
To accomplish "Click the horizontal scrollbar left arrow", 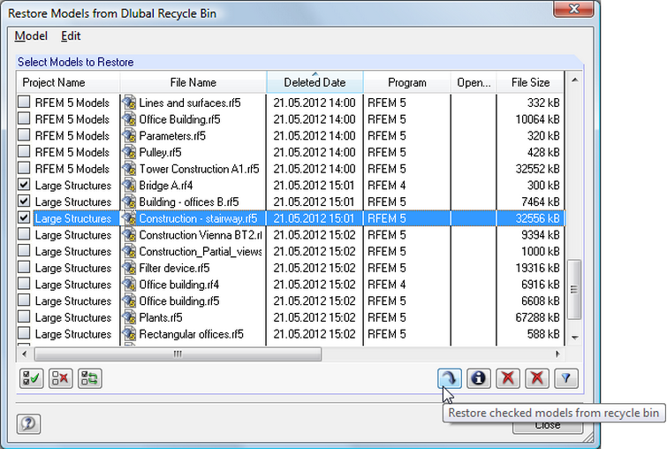I will pos(24,354).
